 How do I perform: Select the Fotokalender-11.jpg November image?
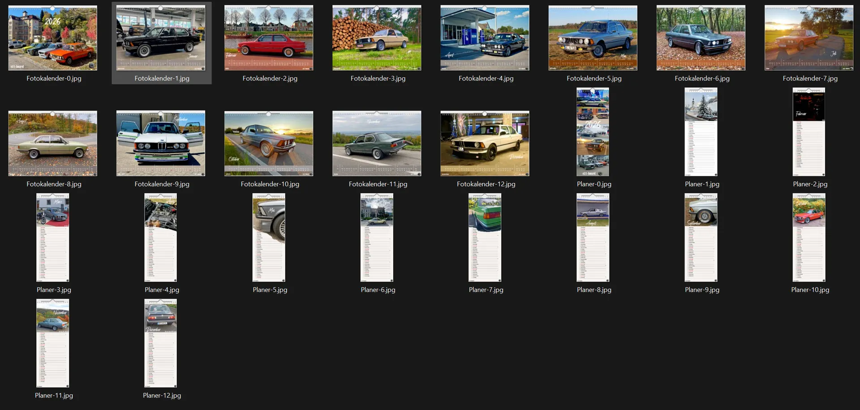pyautogui.click(x=377, y=144)
